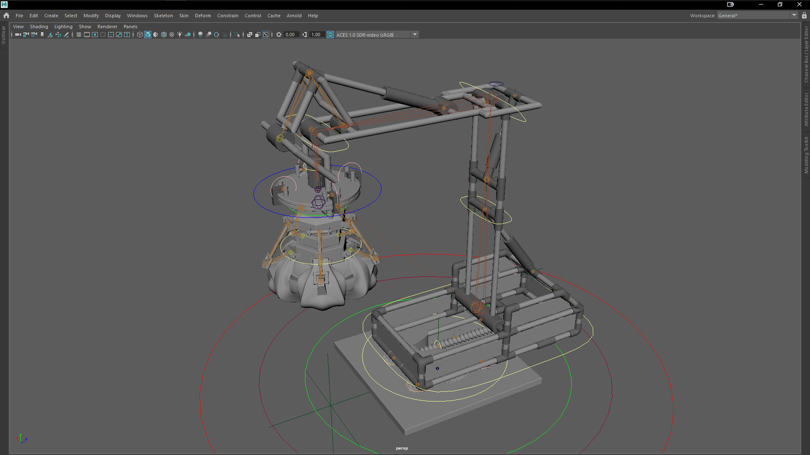Image resolution: width=810 pixels, height=455 pixels.
Task: Open the panel View menu
Action: click(x=18, y=27)
